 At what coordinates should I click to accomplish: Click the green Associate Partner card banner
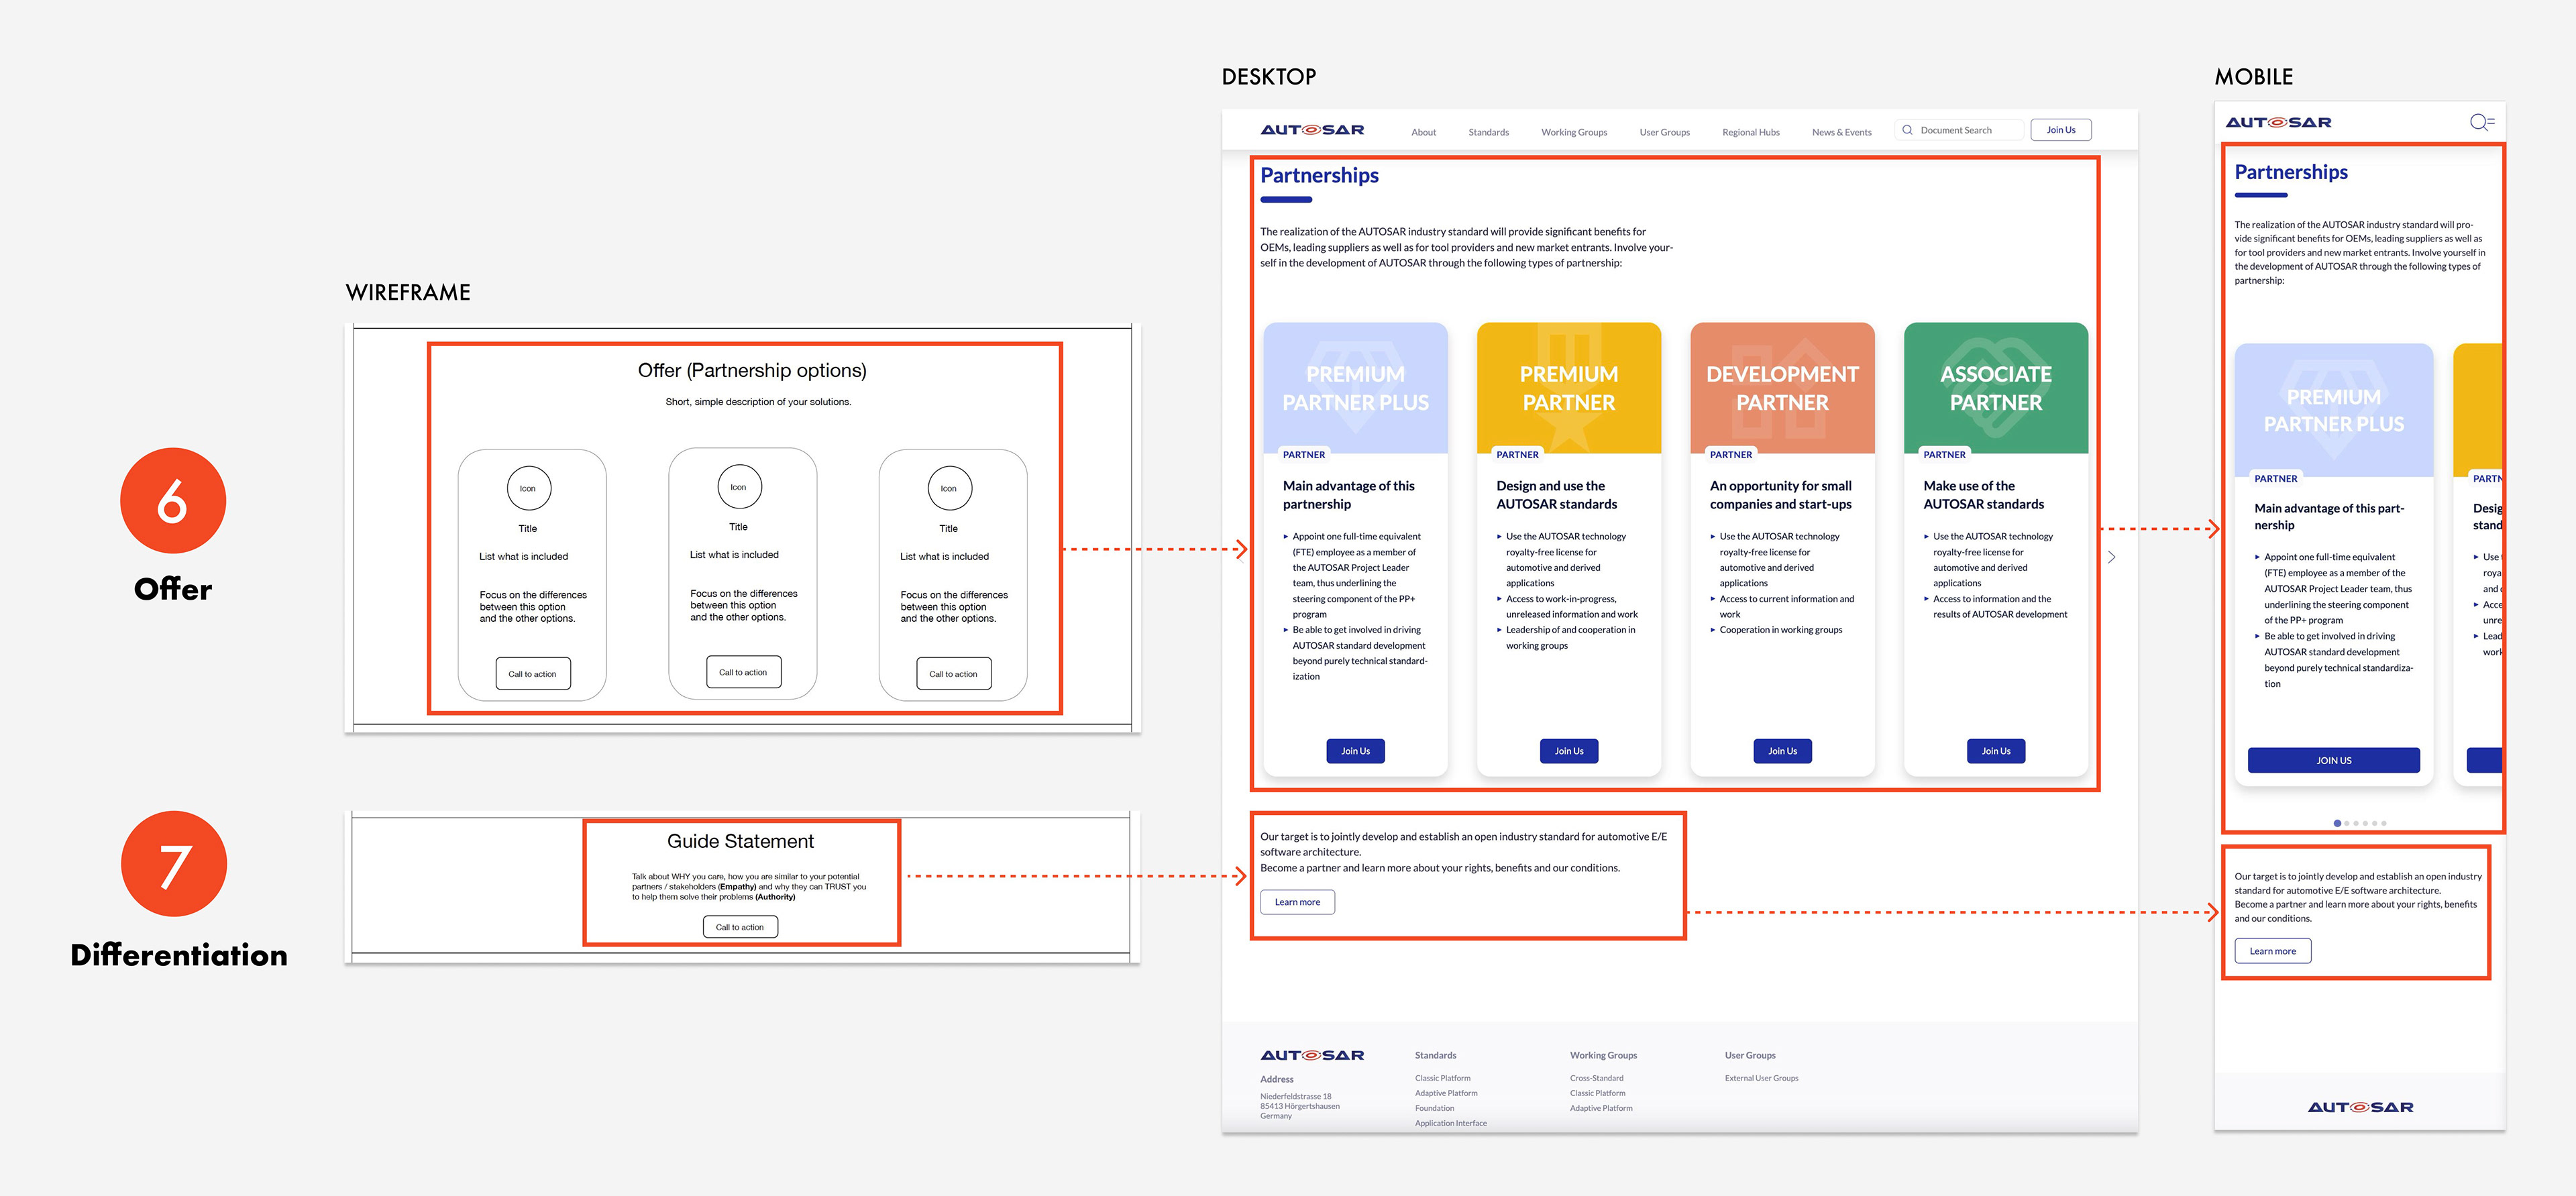[x=1996, y=388]
